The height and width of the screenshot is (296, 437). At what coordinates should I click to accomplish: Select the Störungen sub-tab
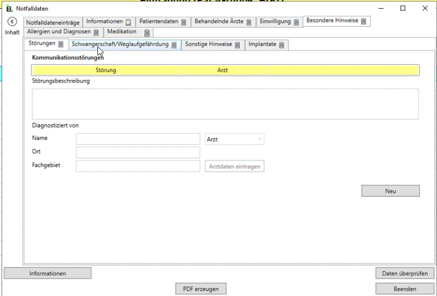click(41, 44)
